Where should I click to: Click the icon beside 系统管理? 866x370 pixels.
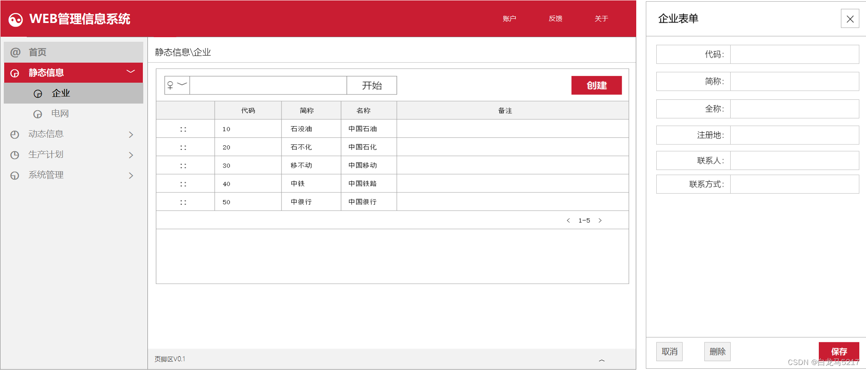click(x=15, y=175)
